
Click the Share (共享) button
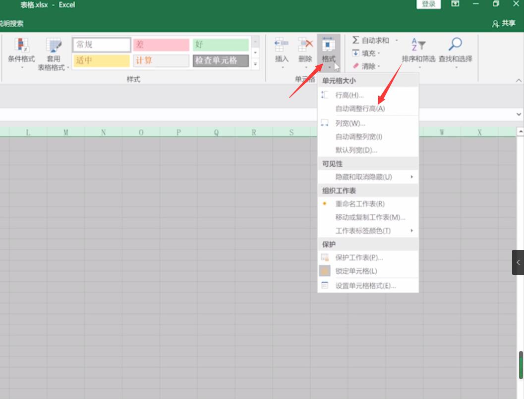(504, 23)
